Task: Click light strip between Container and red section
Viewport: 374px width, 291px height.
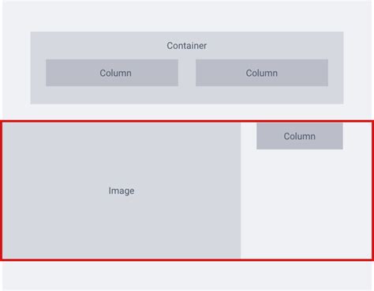Action: [x=187, y=112]
